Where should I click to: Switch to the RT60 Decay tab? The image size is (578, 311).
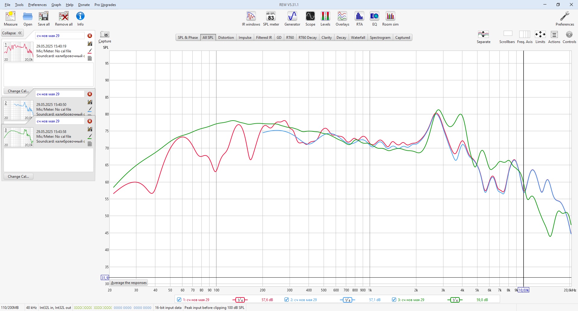pos(308,38)
